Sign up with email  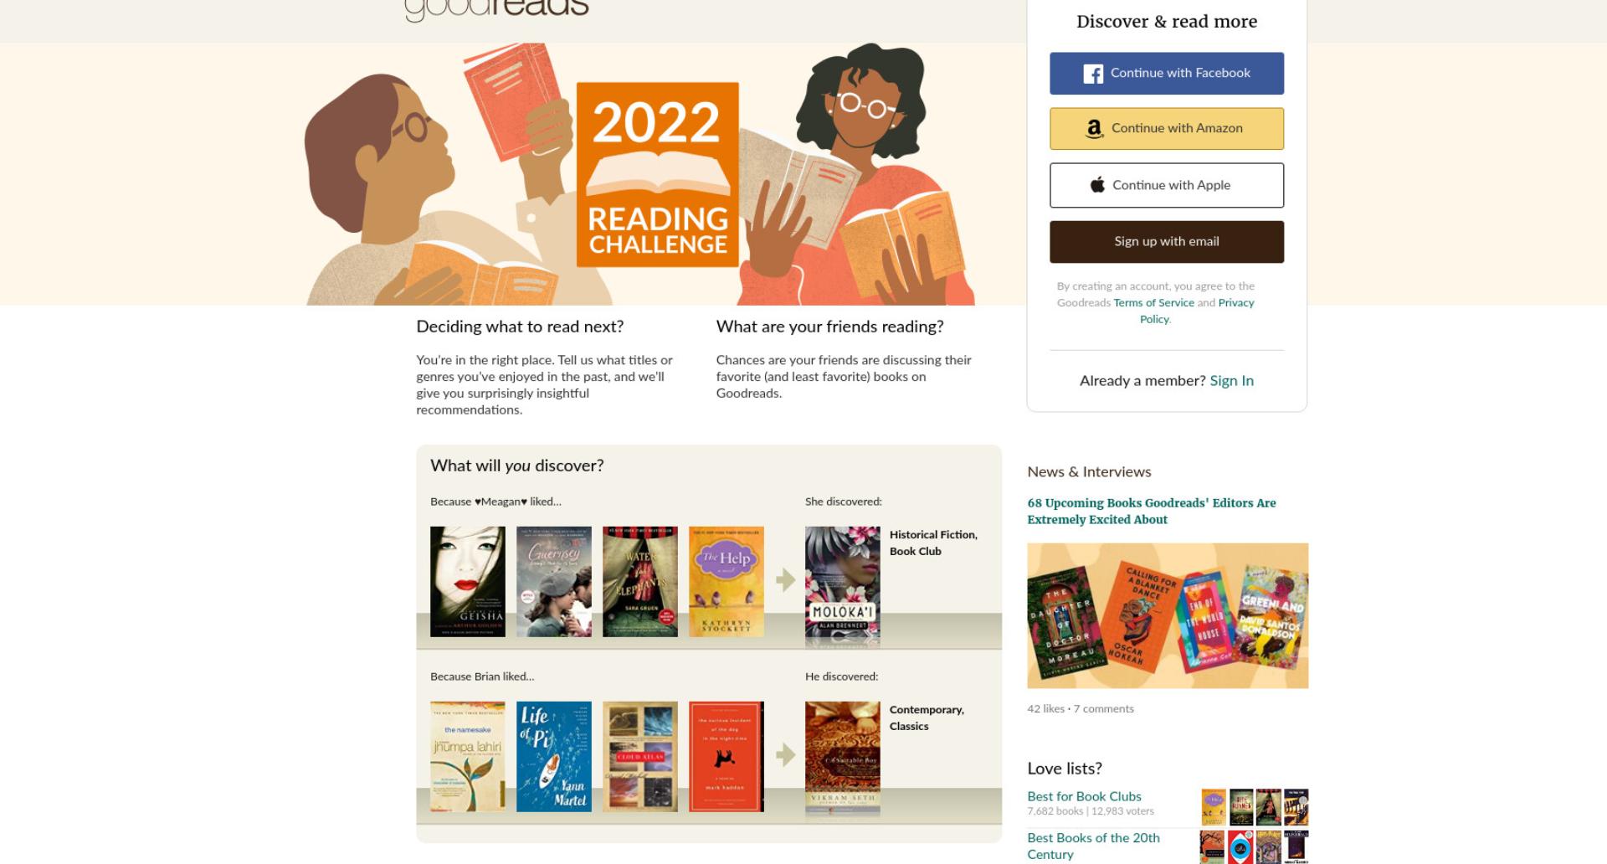[x=1167, y=242]
